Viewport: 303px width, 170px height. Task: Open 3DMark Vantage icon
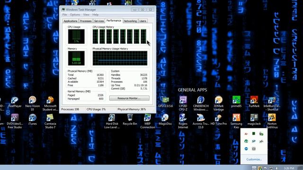coord(219,104)
